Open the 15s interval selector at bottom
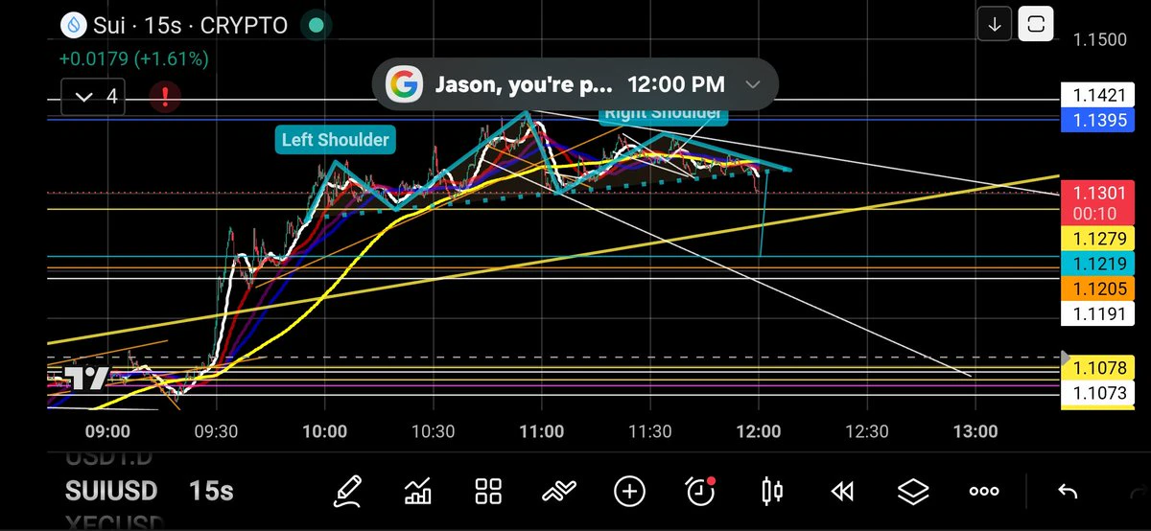This screenshot has height=531, width=1151. (211, 492)
